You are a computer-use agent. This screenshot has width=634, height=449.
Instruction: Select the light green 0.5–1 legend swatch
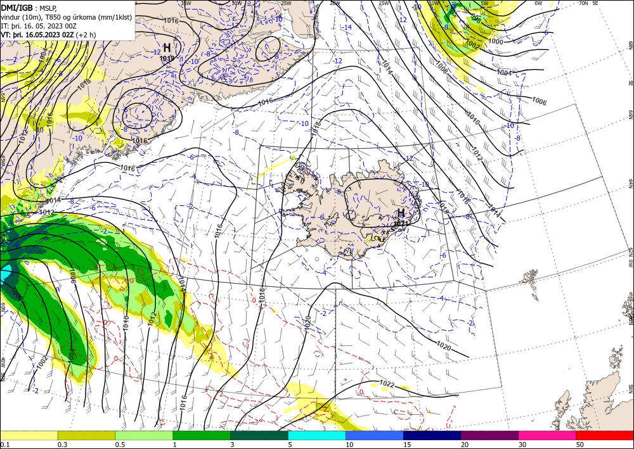click(144, 435)
